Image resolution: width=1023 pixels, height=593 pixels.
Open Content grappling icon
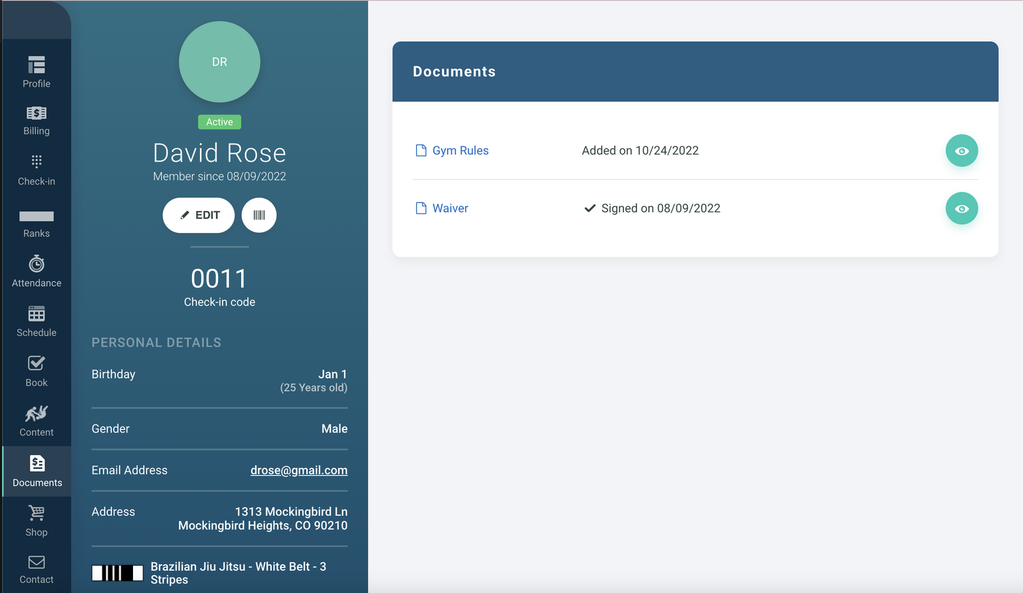(x=36, y=413)
